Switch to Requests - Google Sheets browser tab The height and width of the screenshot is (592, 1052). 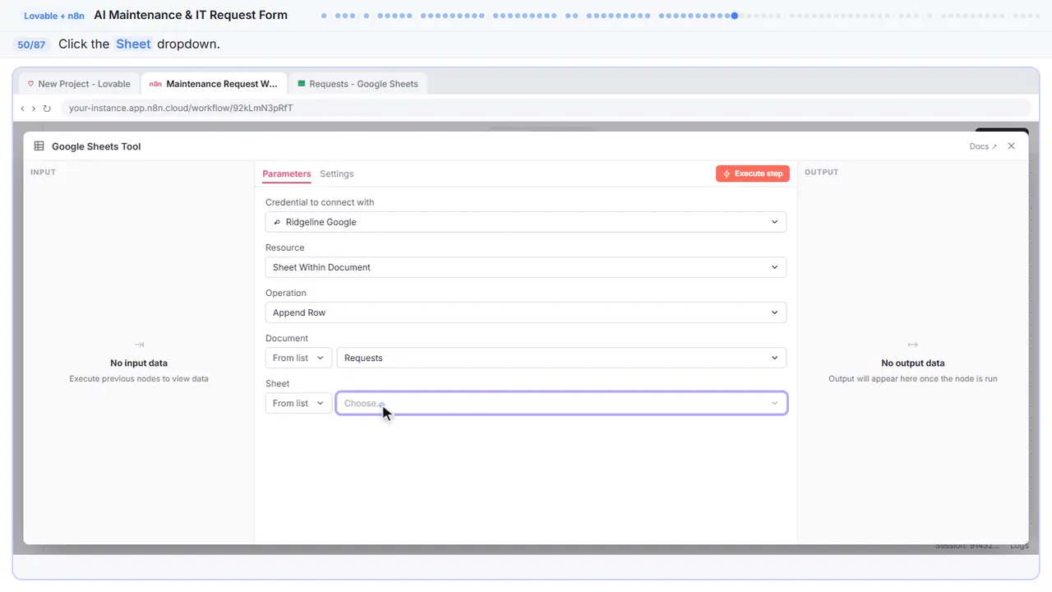[x=358, y=84]
